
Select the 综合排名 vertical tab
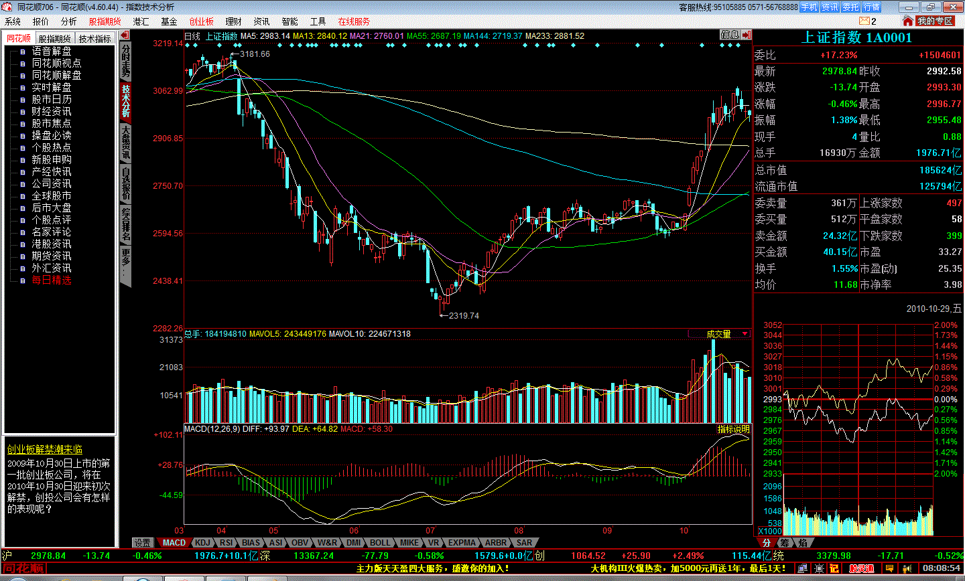pos(125,224)
